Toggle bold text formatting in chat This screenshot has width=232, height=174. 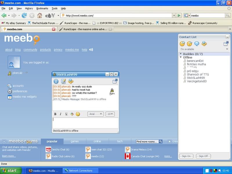click(x=55, y=114)
